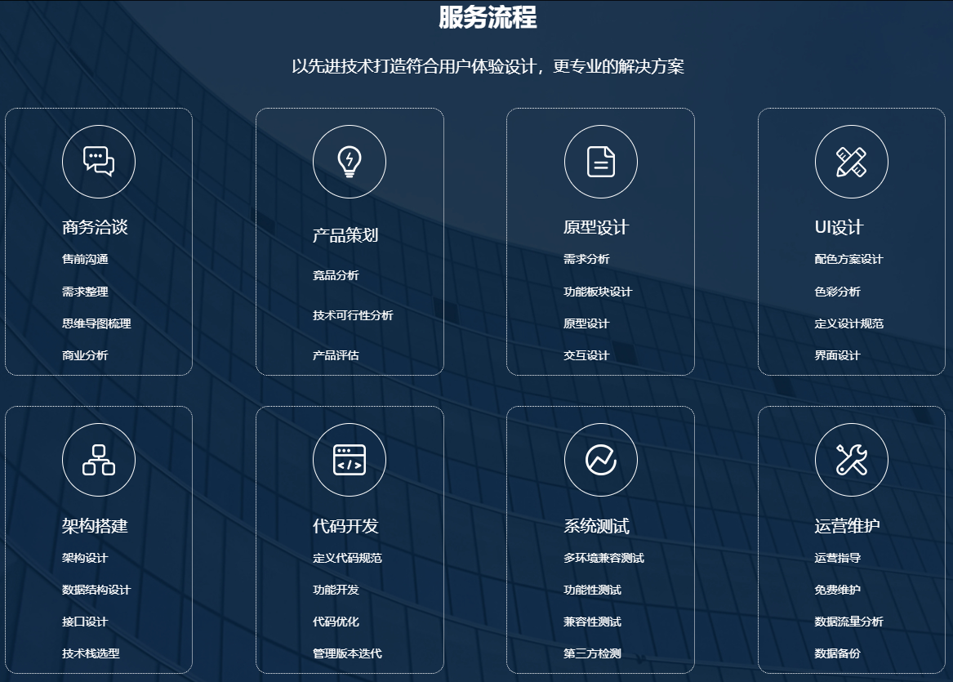Click 架构设计 under 架构搭建

pyautogui.click(x=85, y=558)
